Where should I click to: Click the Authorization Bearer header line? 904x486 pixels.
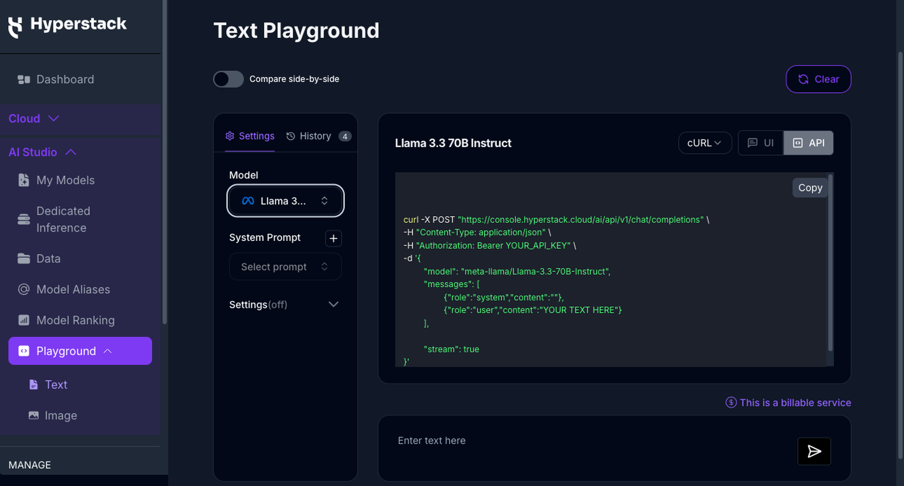coord(490,246)
